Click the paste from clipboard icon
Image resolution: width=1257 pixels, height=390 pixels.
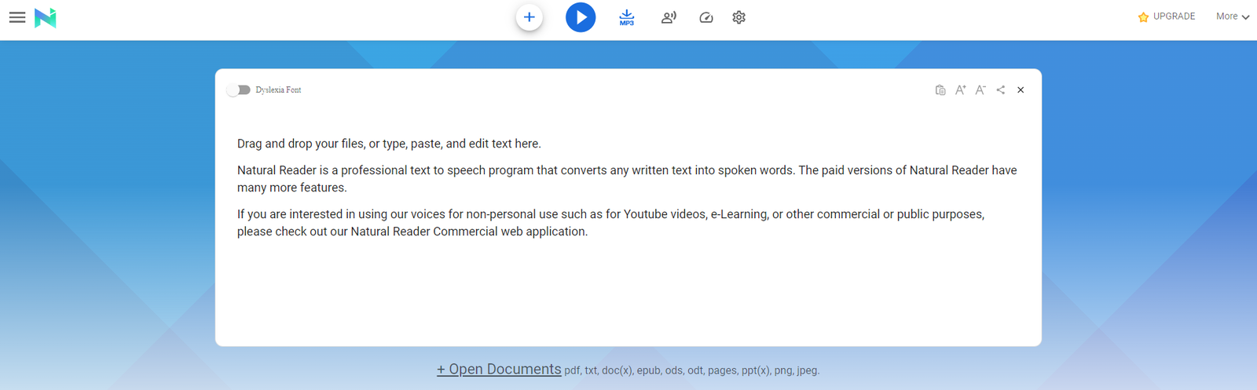940,90
